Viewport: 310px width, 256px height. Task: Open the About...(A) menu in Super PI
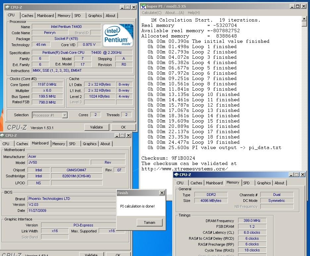(175, 13)
